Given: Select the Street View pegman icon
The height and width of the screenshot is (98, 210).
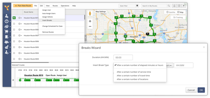Looking at the screenshot, I should tap(90, 14).
